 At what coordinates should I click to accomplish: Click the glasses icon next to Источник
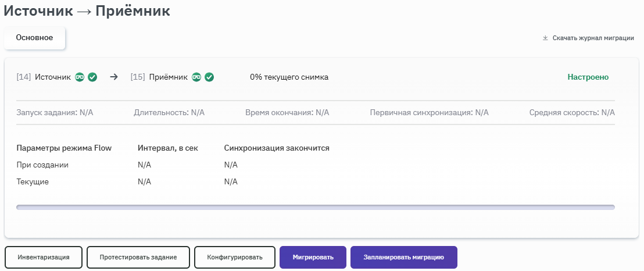click(80, 77)
